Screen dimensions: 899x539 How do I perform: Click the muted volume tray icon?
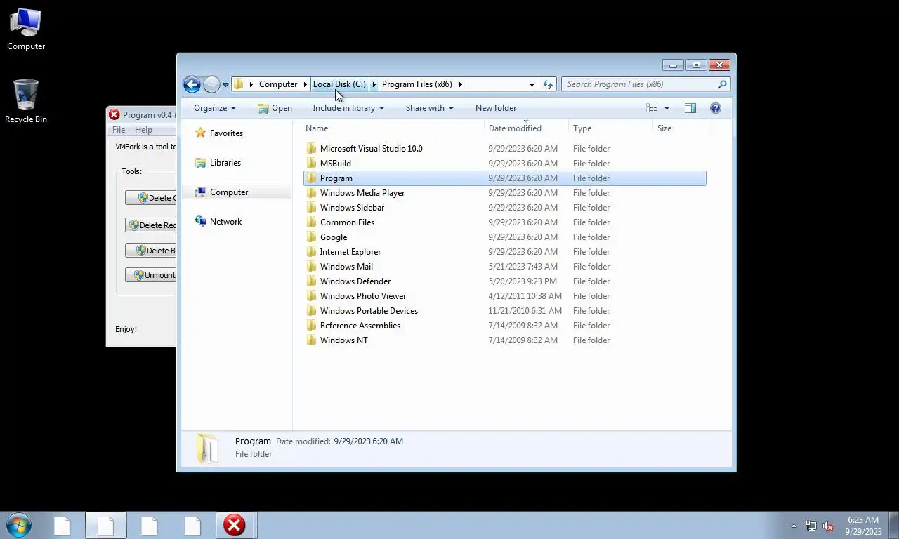click(x=828, y=526)
